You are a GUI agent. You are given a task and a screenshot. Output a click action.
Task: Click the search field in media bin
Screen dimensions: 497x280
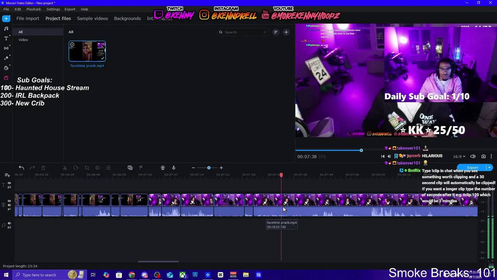(x=243, y=32)
